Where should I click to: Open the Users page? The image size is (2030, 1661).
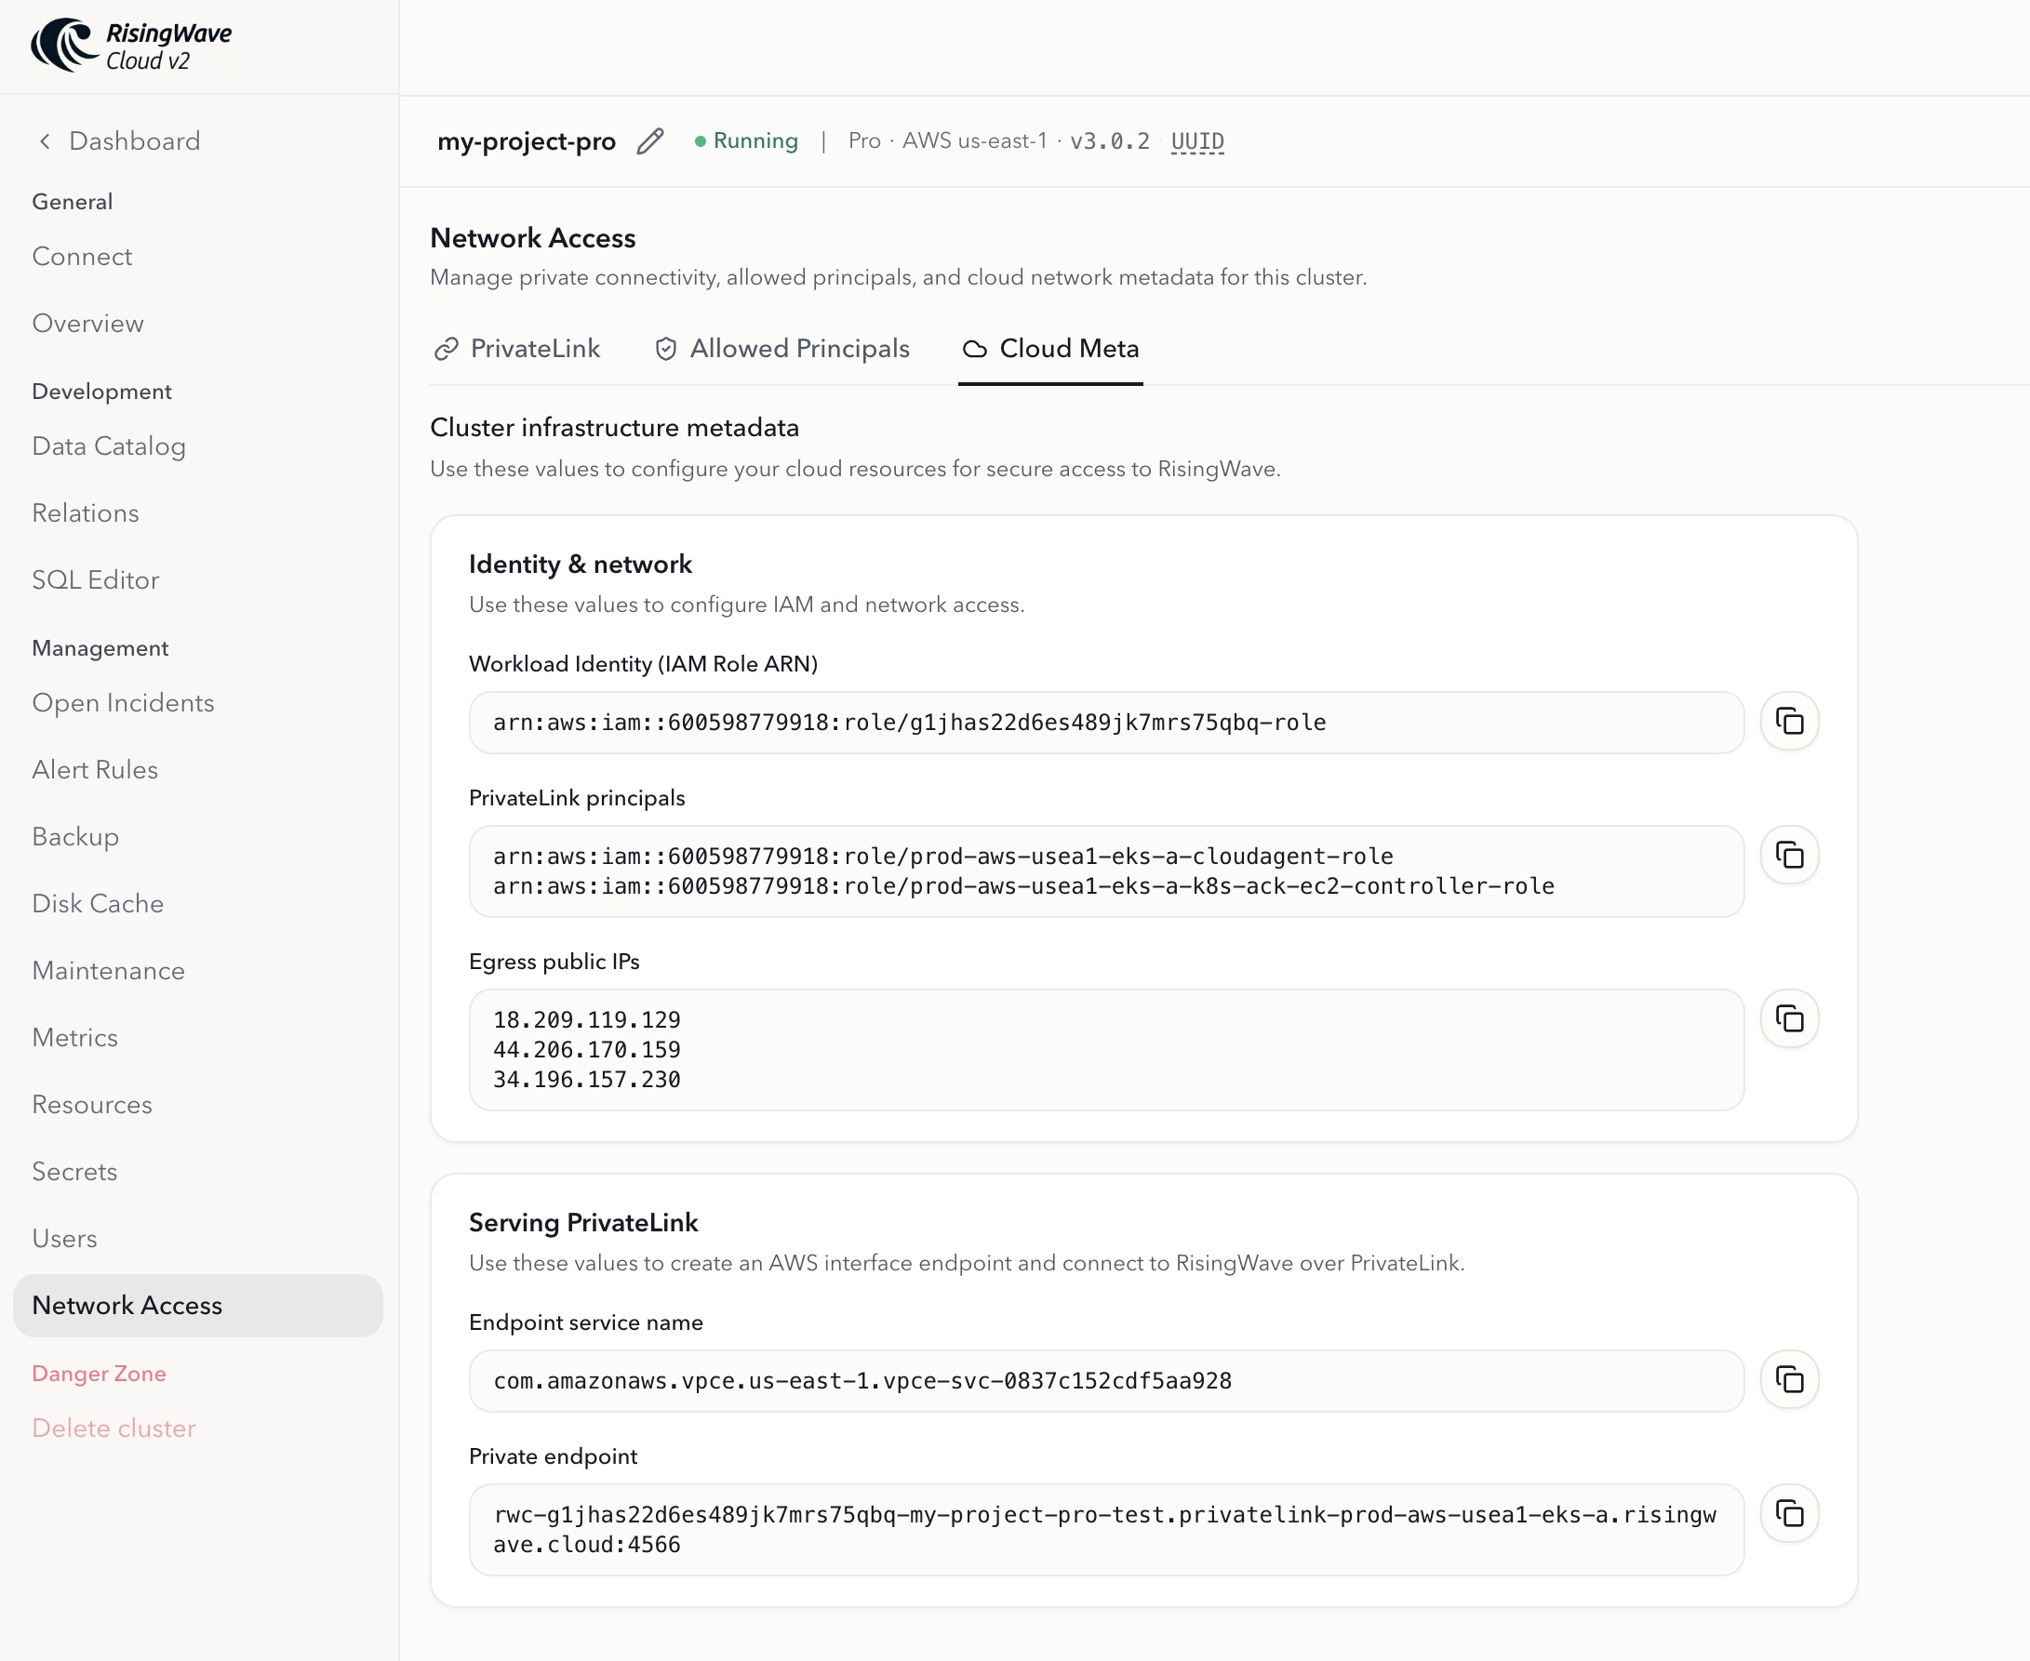click(64, 1238)
